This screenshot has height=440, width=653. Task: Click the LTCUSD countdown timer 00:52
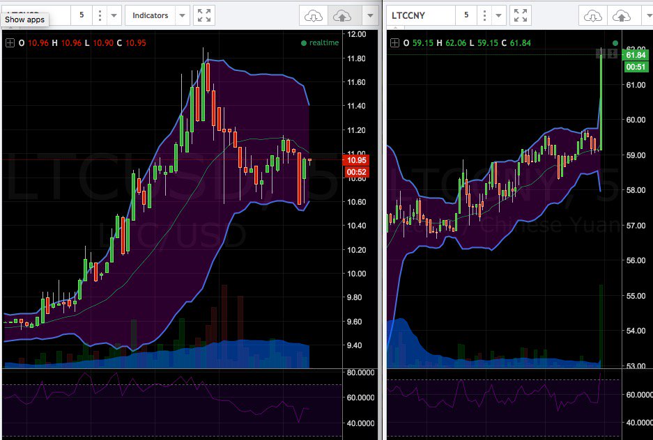[x=356, y=172]
